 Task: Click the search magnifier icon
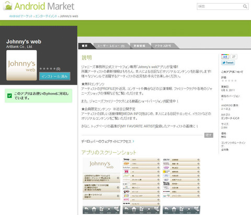point(245,7)
